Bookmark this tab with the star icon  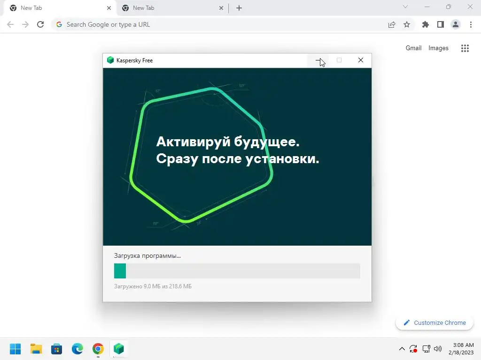tap(407, 24)
